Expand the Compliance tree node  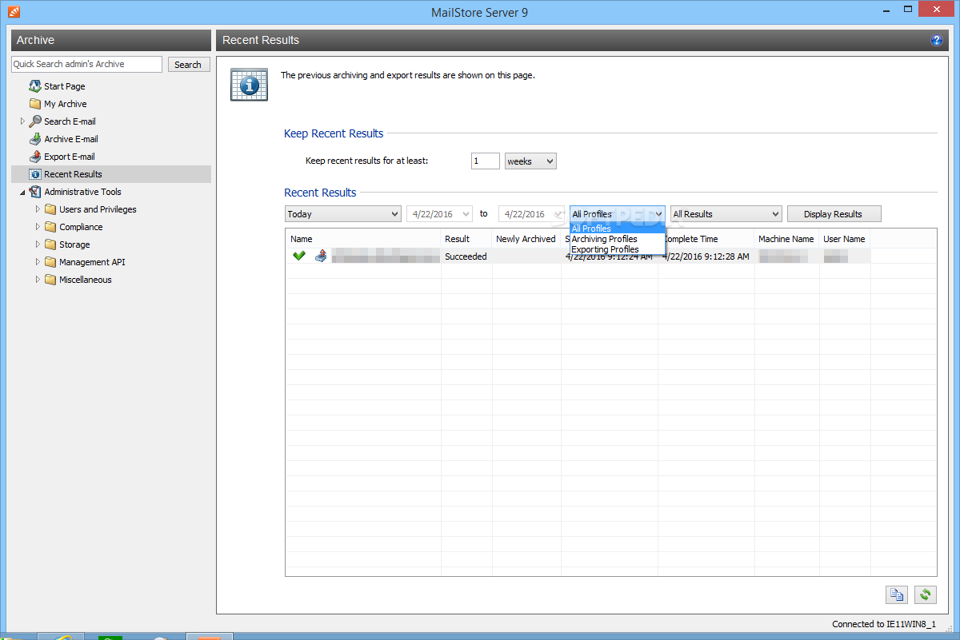[x=38, y=227]
